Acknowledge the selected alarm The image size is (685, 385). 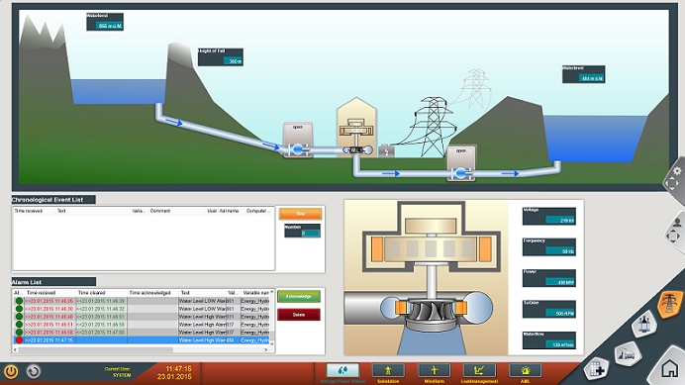point(299,296)
